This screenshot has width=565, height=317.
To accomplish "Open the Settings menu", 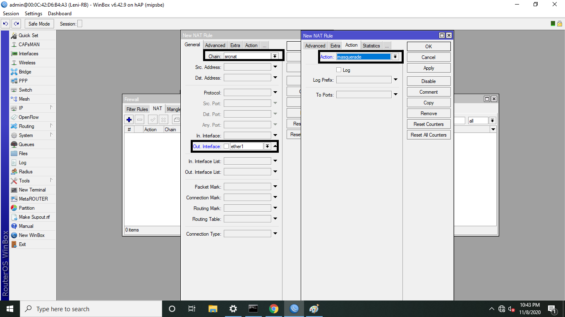I will [x=34, y=14].
